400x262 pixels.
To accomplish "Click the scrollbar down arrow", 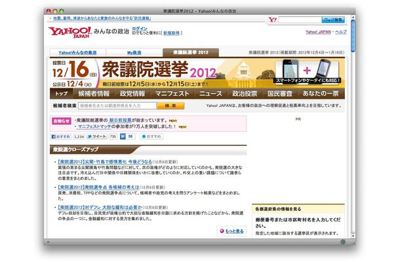I will click(x=353, y=236).
